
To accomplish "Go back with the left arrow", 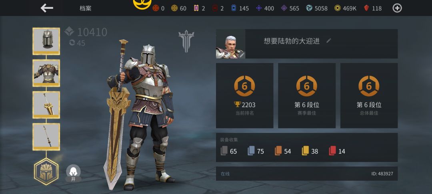I will (x=47, y=8).
